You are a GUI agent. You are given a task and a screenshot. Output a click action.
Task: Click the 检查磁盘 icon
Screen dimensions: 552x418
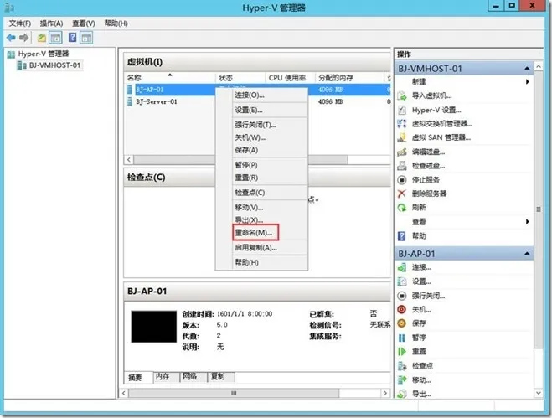tap(402, 166)
